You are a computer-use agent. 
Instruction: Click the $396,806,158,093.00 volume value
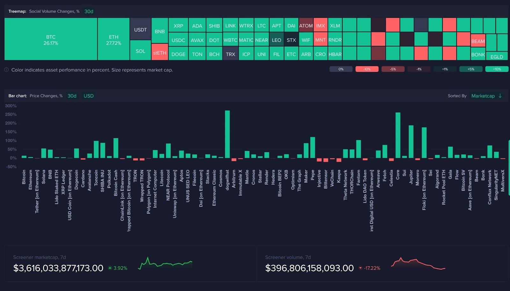(310, 268)
